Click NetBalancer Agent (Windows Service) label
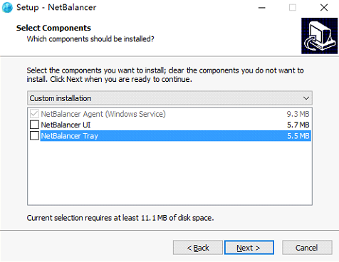339x262 pixels. point(103,114)
